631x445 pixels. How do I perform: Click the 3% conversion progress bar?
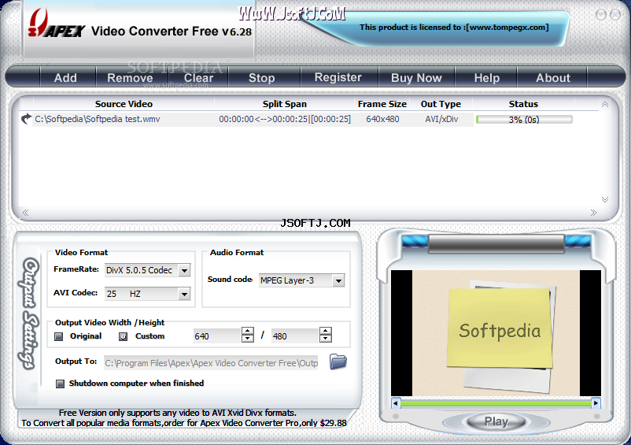tap(524, 120)
